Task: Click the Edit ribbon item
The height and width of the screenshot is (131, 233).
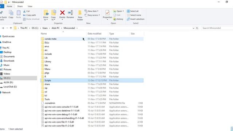Action: pos(117,15)
